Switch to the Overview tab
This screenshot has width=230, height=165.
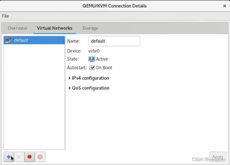(x=17, y=28)
